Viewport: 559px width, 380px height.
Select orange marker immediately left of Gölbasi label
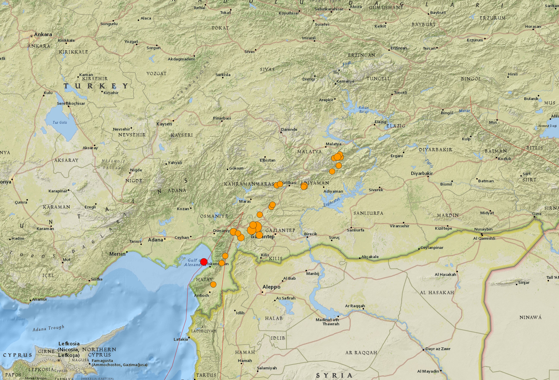click(x=280, y=184)
